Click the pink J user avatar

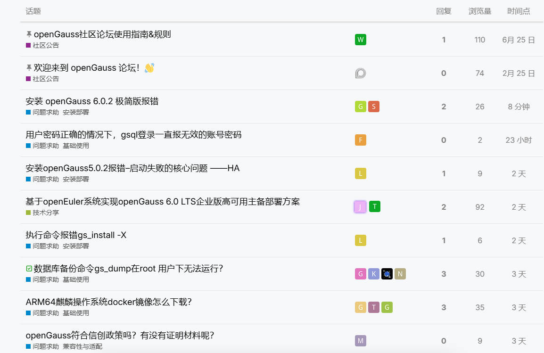360,206
